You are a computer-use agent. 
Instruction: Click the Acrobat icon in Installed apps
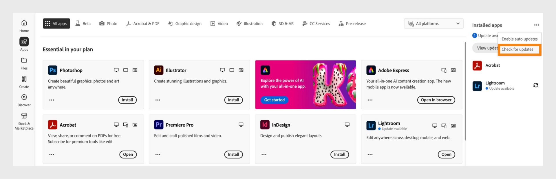tap(477, 65)
